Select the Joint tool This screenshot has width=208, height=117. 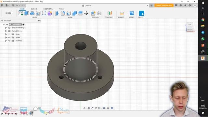tap(99, 13)
